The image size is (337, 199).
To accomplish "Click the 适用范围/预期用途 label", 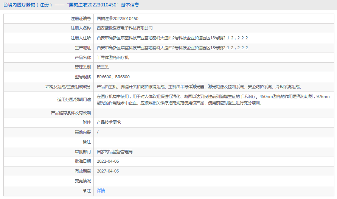I will (x=74, y=100).
